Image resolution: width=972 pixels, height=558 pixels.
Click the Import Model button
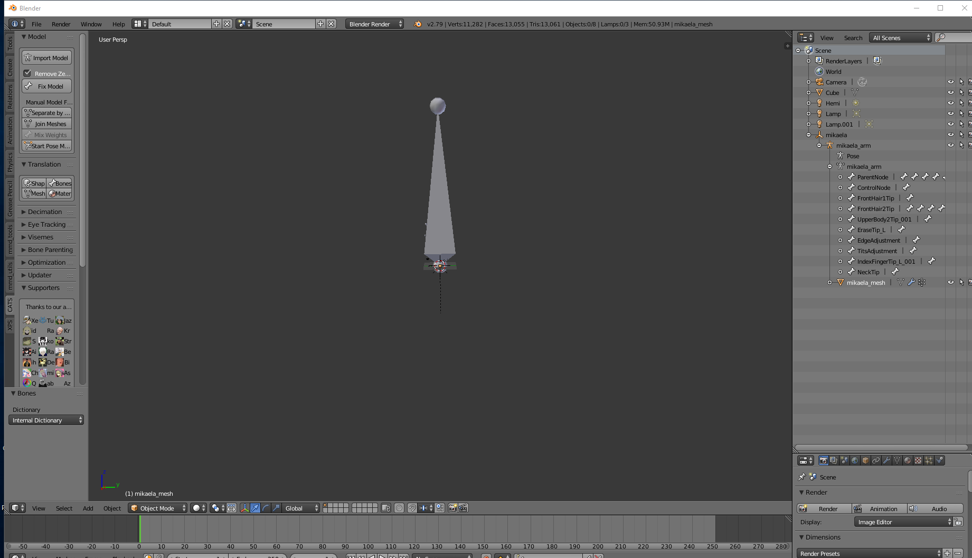[46, 57]
